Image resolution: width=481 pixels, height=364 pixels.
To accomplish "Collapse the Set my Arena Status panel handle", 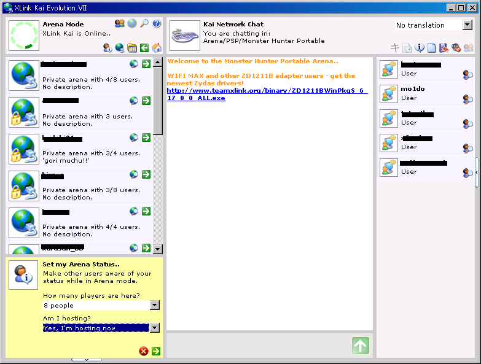I will pos(87,360).
